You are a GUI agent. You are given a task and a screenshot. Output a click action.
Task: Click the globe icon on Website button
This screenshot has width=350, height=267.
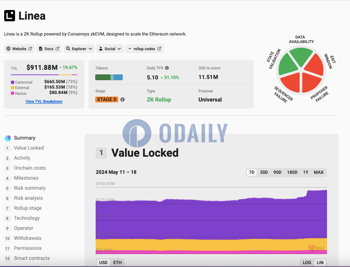click(8, 48)
